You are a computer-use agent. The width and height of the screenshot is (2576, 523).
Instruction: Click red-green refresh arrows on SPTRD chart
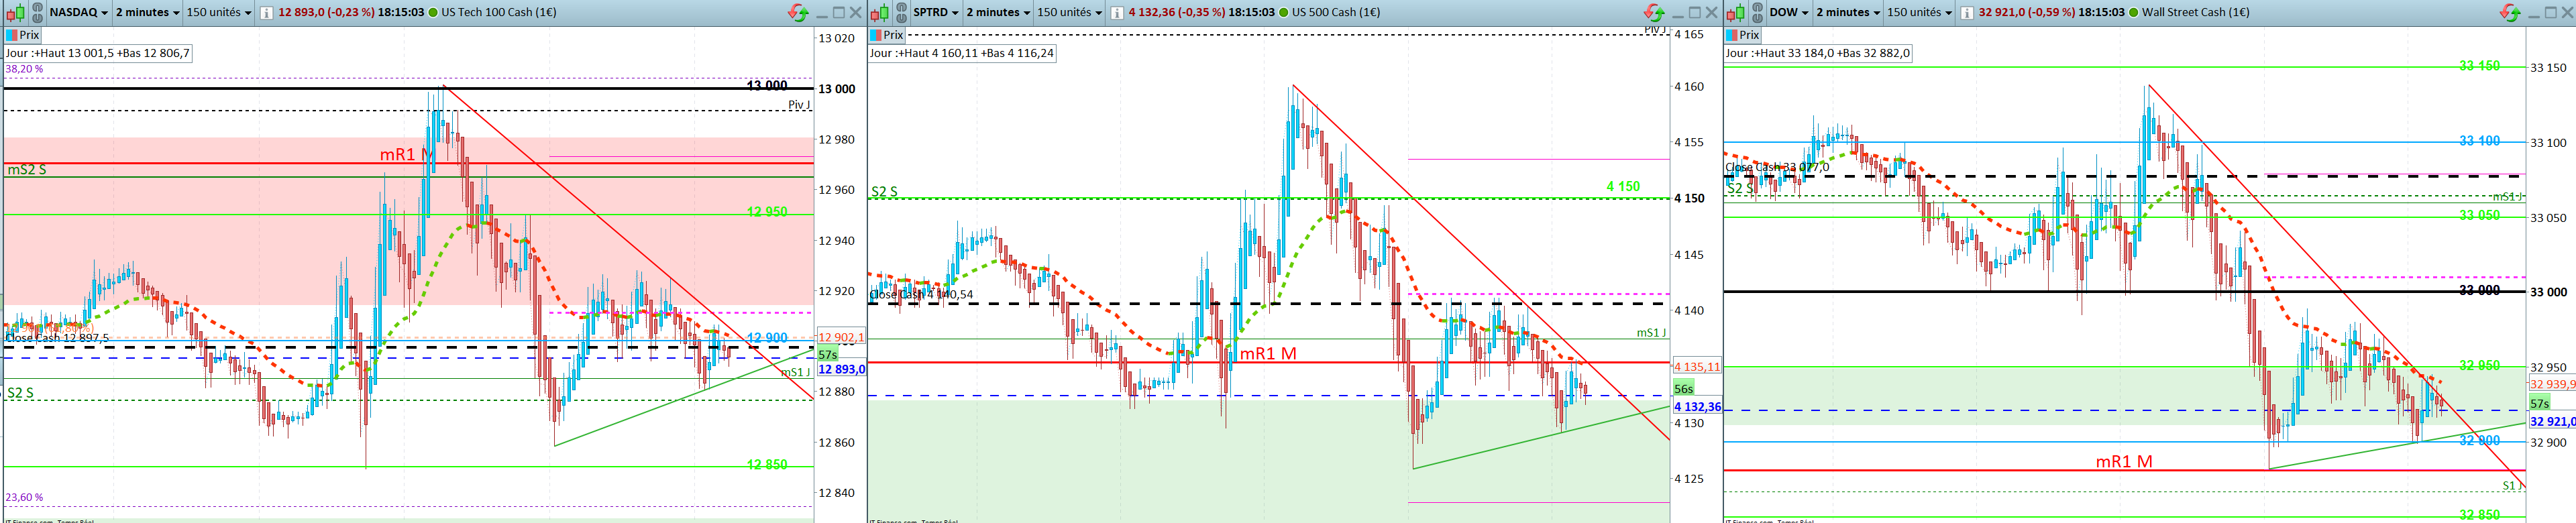click(x=1654, y=13)
